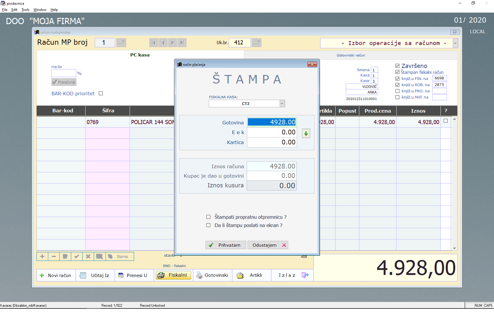The width and height of the screenshot is (494, 317).
Task: Check Štampati propratnu otpremnicu option
Action: pos(208,217)
